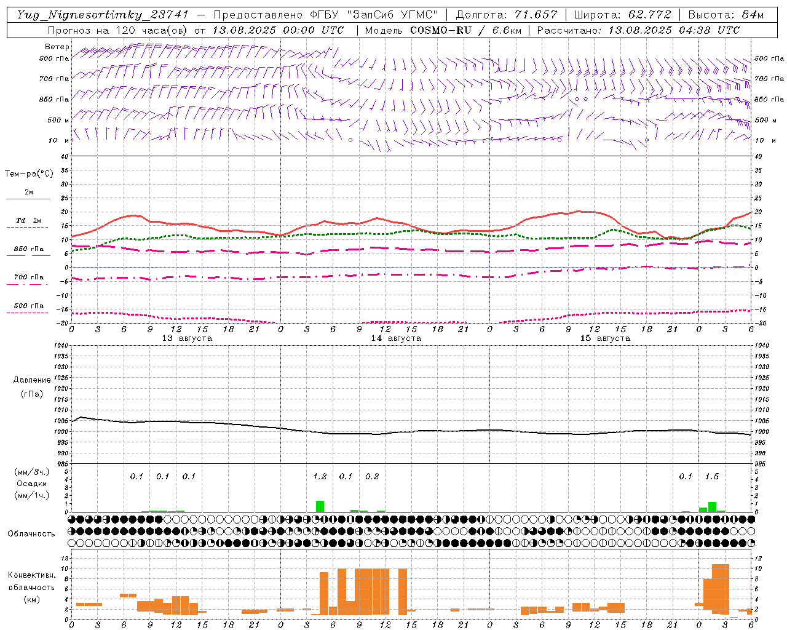
Task: Click the solid red 2м legend line sample
Action: point(28,199)
